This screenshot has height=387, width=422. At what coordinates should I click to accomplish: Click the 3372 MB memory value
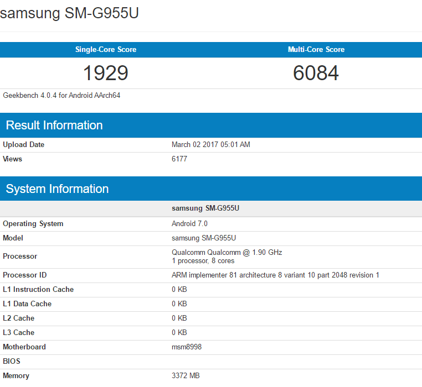(186, 376)
